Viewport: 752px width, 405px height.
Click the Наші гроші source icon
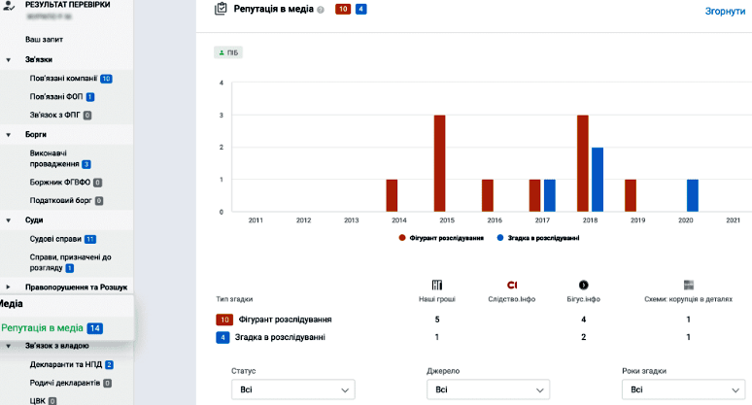[x=437, y=285]
